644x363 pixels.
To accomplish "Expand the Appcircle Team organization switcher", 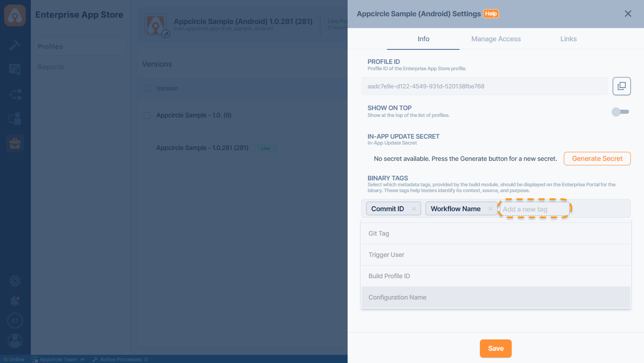I will click(59, 359).
